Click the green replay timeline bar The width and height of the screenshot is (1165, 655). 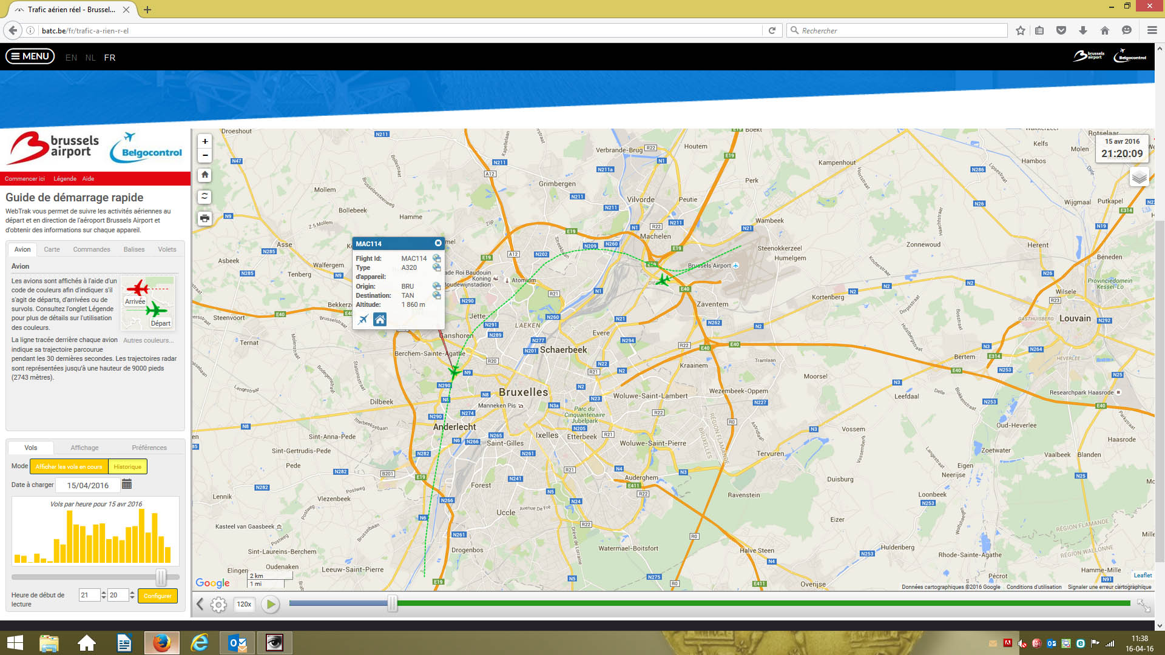click(x=763, y=603)
